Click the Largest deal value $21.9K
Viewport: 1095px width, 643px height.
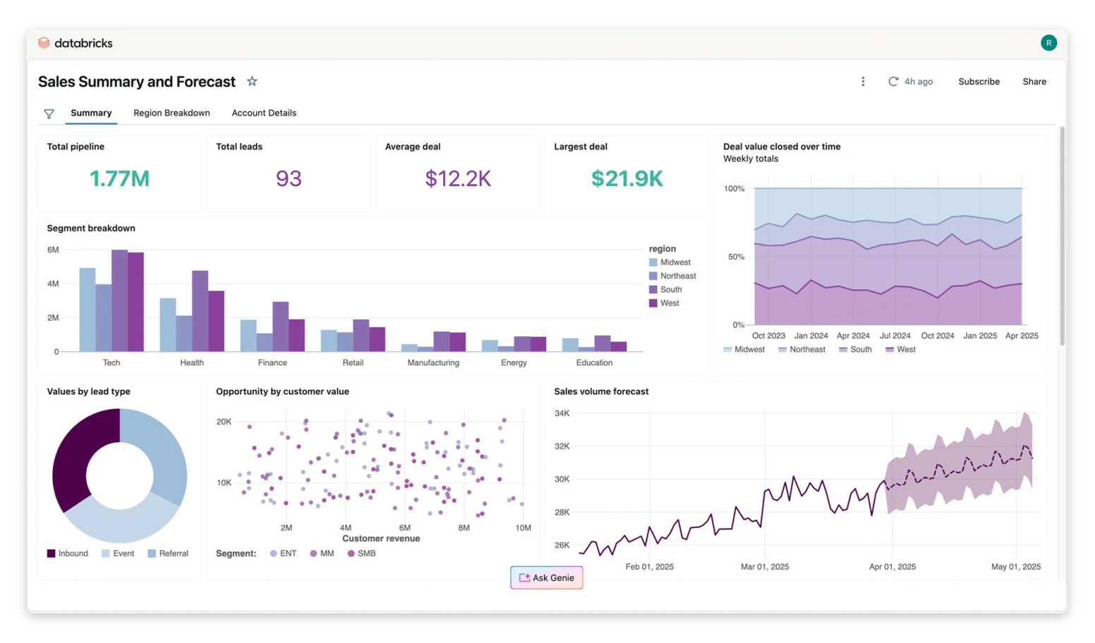pyautogui.click(x=627, y=178)
